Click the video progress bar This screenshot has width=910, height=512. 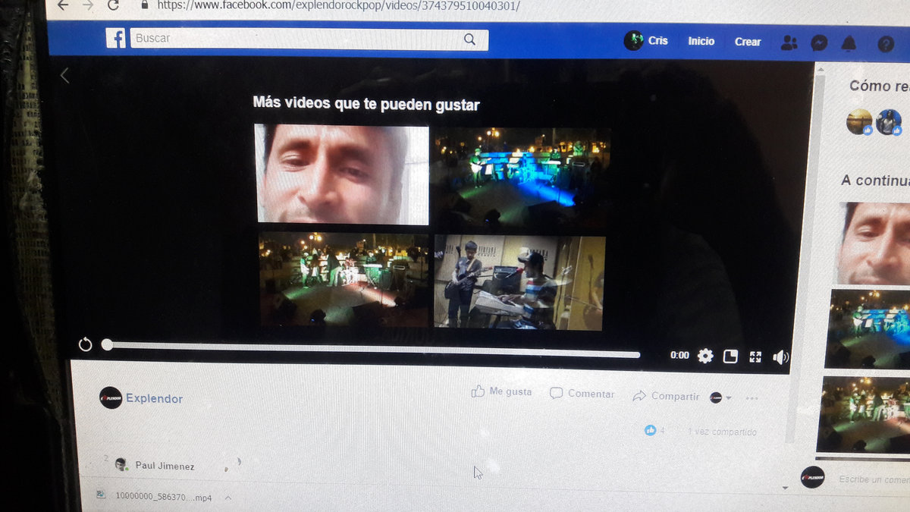pyautogui.click(x=372, y=350)
